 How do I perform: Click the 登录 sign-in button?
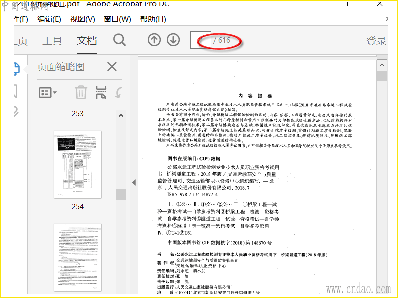point(376,41)
